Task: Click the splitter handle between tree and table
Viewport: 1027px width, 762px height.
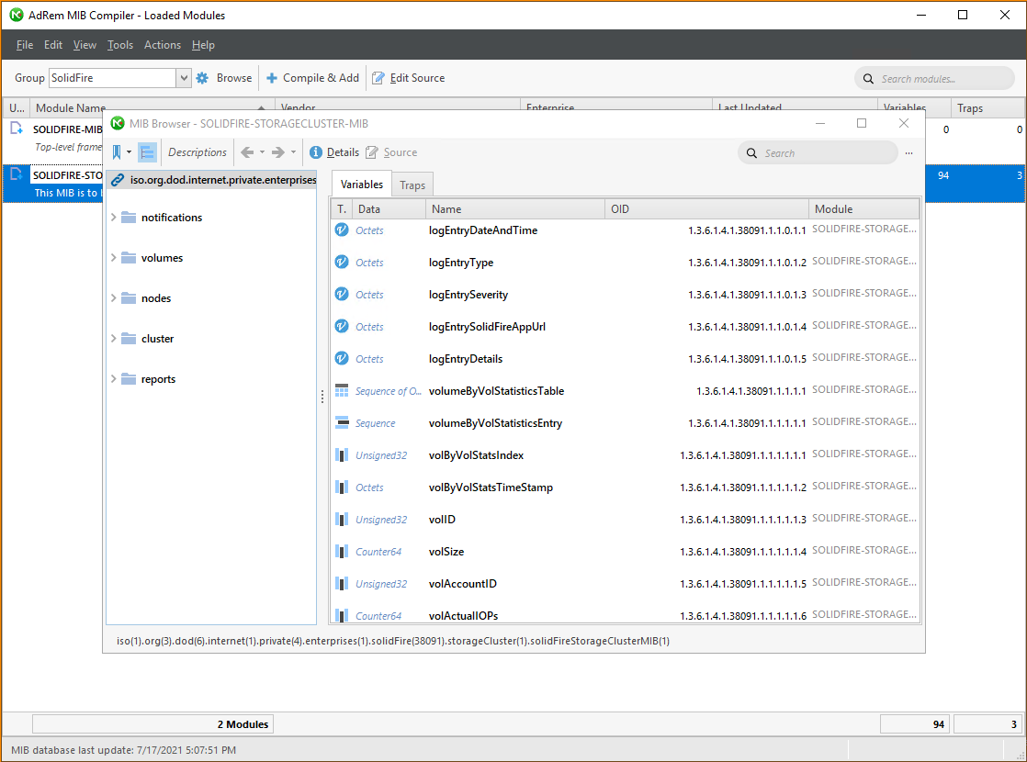Action: tap(322, 397)
